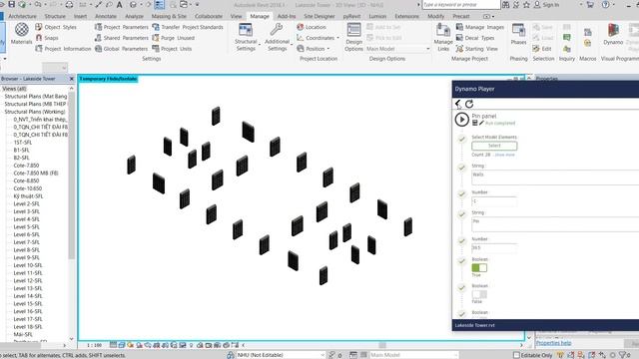Edit the Number field with value 39.5
This screenshot has height=359, width=639.
point(494,248)
